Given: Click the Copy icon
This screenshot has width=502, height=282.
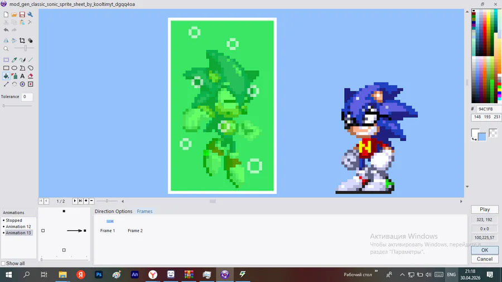Looking at the screenshot, I should 14,22.
